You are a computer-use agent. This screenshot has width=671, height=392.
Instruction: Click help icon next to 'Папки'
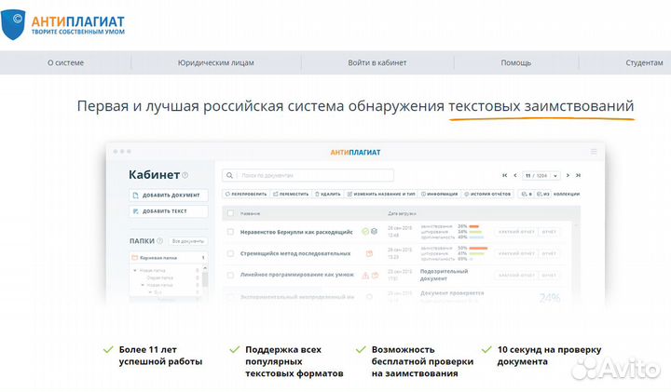(159, 240)
